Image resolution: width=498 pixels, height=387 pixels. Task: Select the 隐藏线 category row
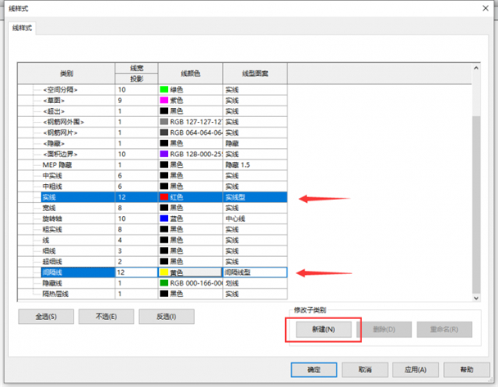click(152, 283)
